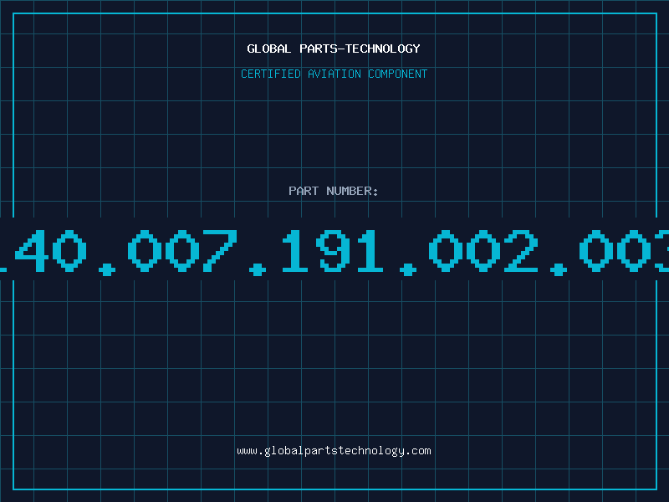Click the PART NUMBER: label
The height and width of the screenshot is (502, 669).
coord(334,191)
